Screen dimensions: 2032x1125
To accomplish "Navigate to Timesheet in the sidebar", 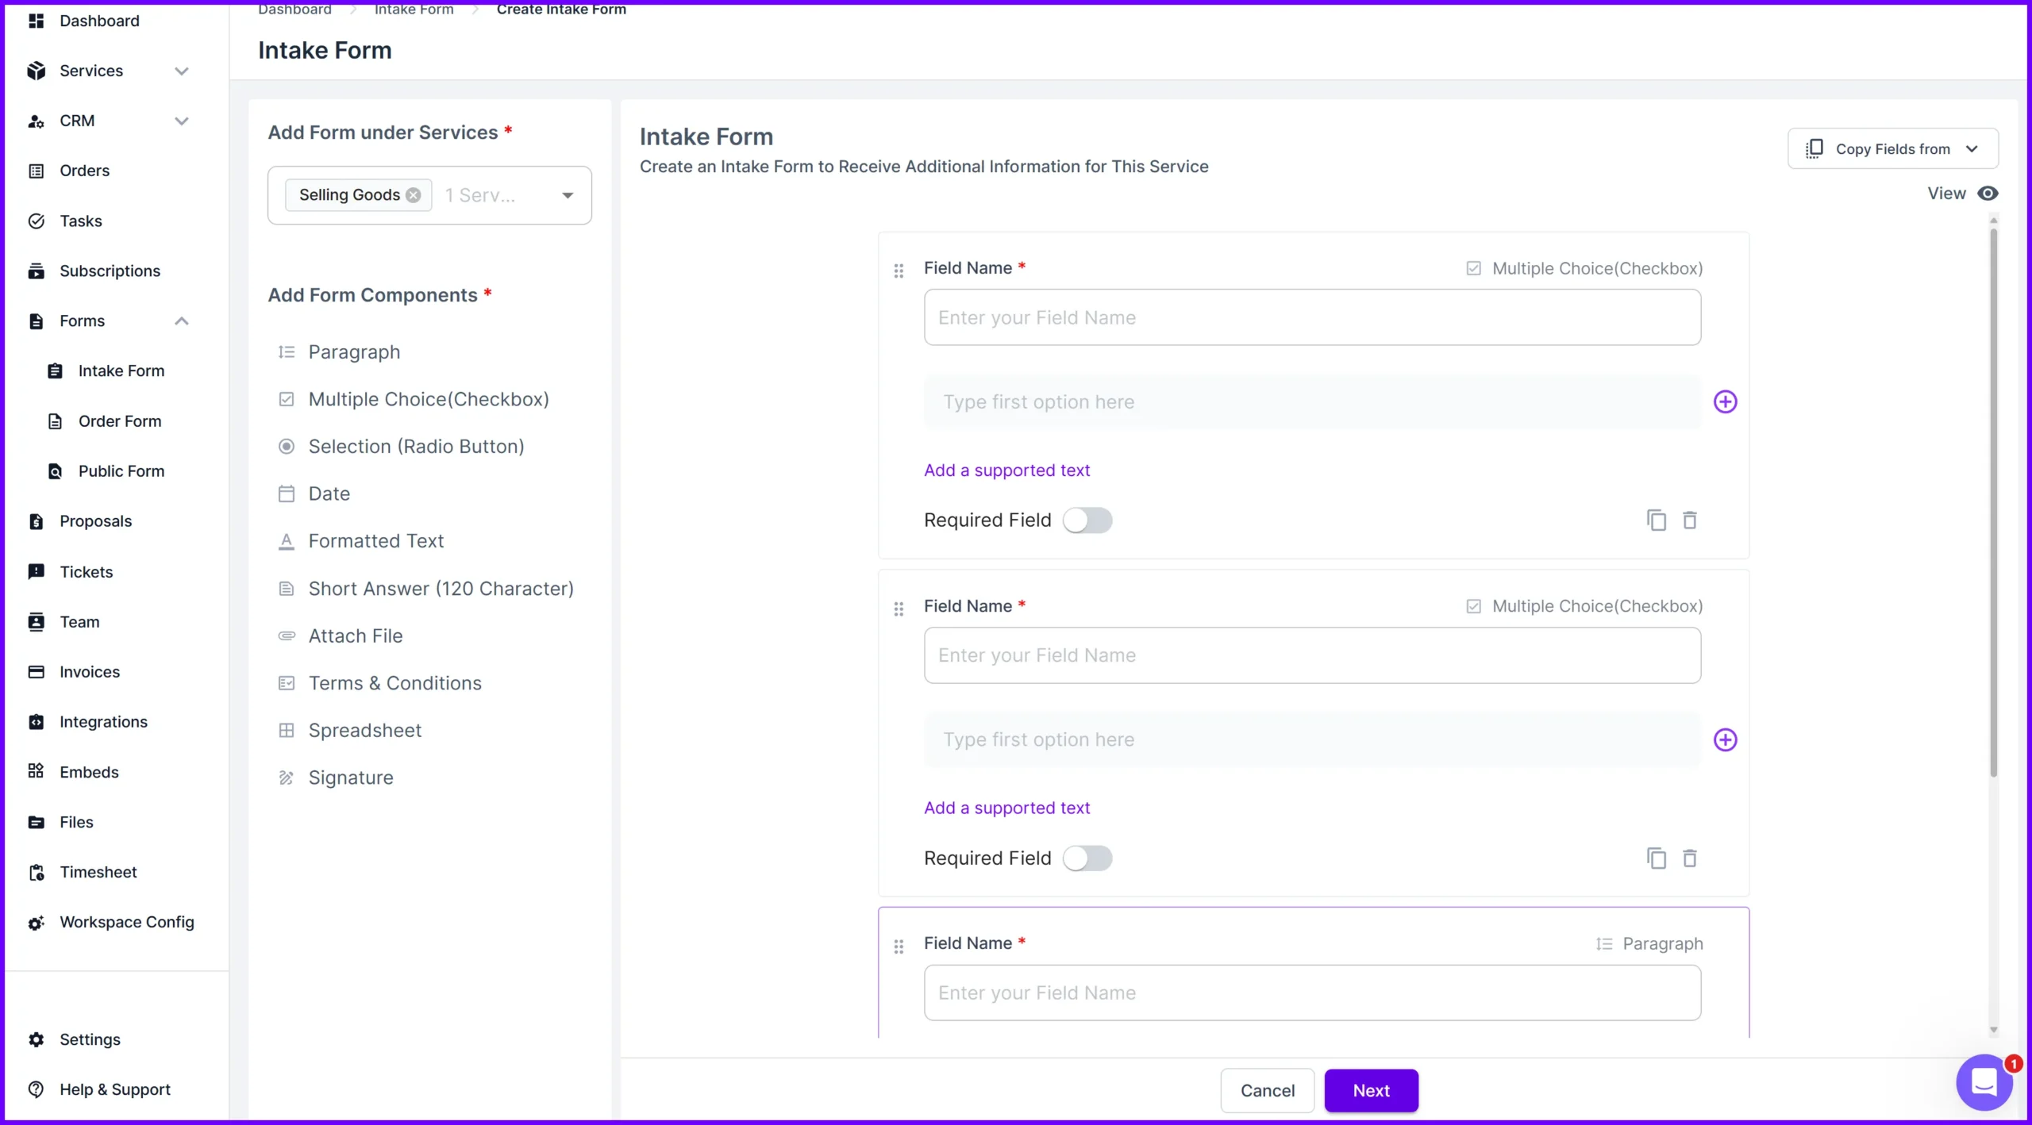I will tap(99, 872).
